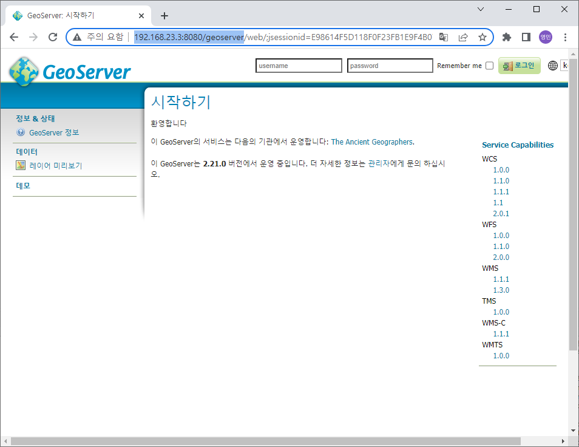Viewport: 579px width, 447px height.
Task: Click the scroll right arrow
Action: coord(563,441)
